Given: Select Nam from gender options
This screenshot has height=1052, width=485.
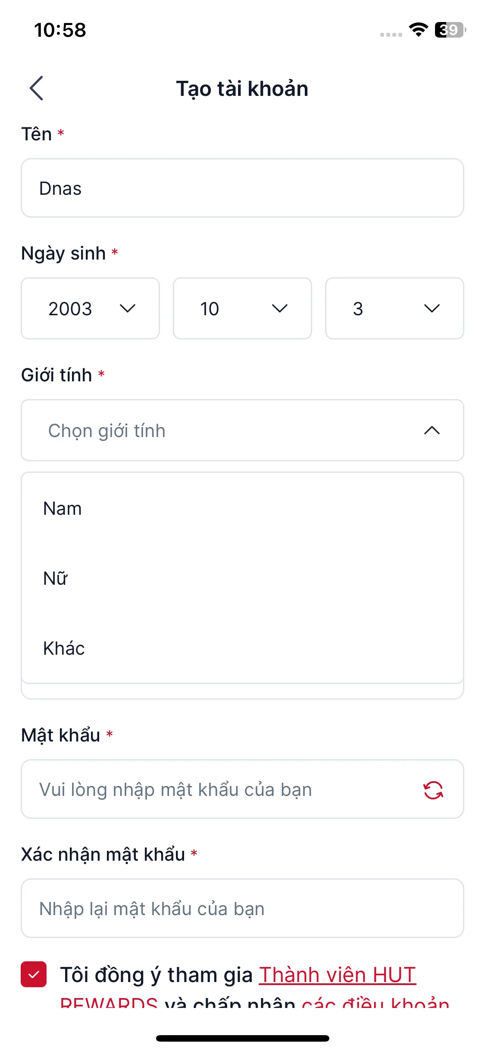Looking at the screenshot, I should click(63, 509).
